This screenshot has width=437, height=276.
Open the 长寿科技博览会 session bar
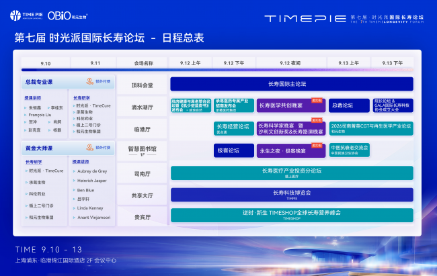click(x=292, y=195)
